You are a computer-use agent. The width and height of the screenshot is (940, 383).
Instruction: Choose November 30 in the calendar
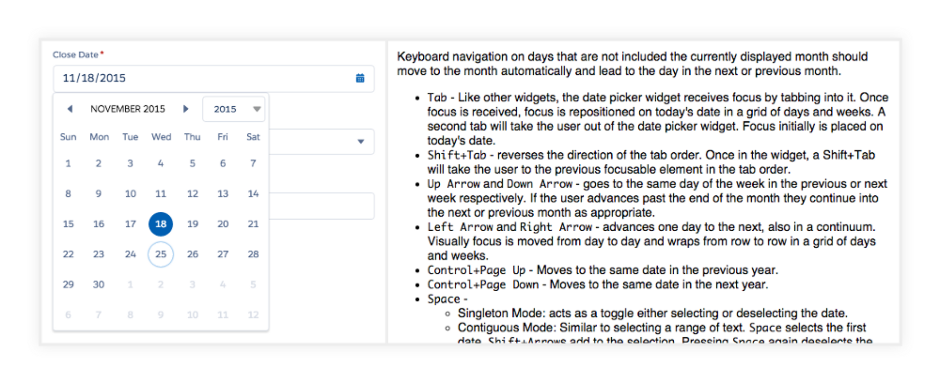click(x=99, y=284)
